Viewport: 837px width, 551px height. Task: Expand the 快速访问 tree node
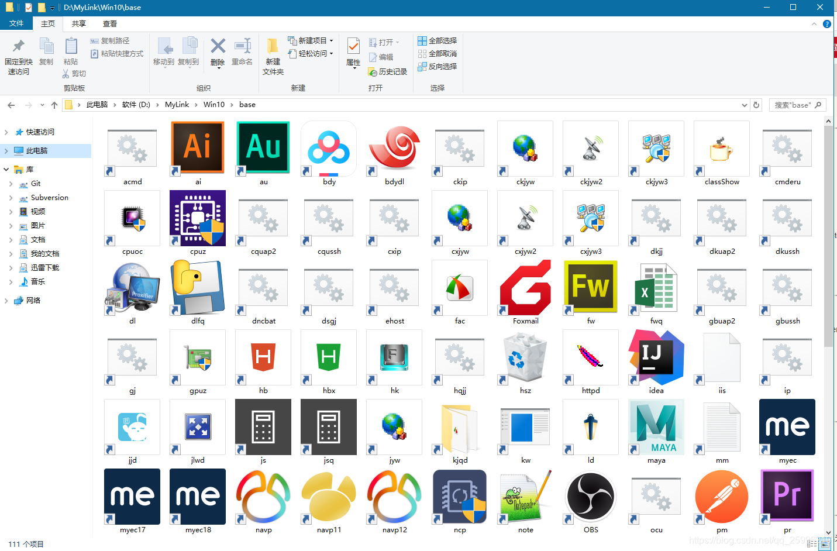(6, 132)
